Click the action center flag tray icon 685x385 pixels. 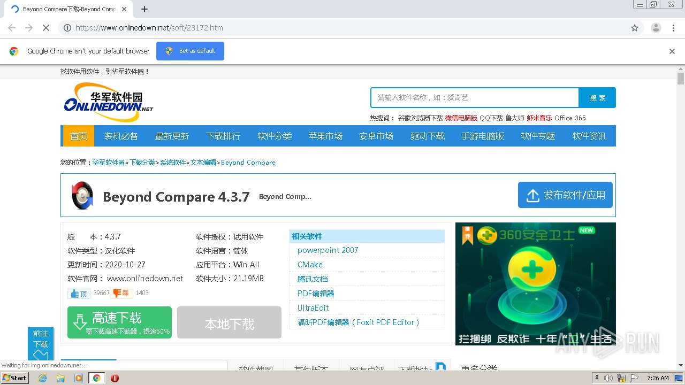633,378
